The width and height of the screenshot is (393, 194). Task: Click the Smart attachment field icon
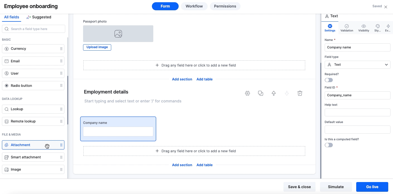(x=7, y=157)
